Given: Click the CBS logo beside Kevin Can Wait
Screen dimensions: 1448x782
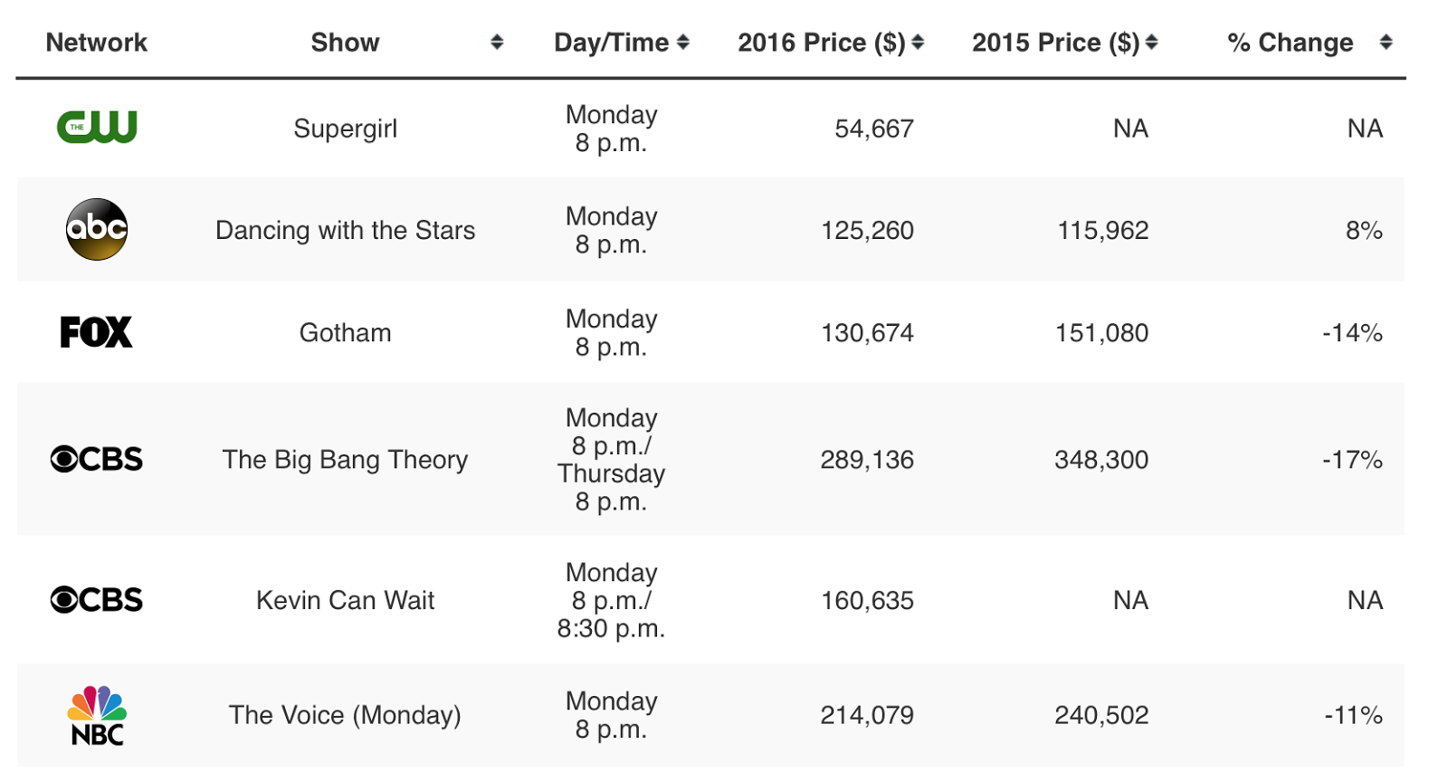Looking at the screenshot, I should click(x=97, y=599).
